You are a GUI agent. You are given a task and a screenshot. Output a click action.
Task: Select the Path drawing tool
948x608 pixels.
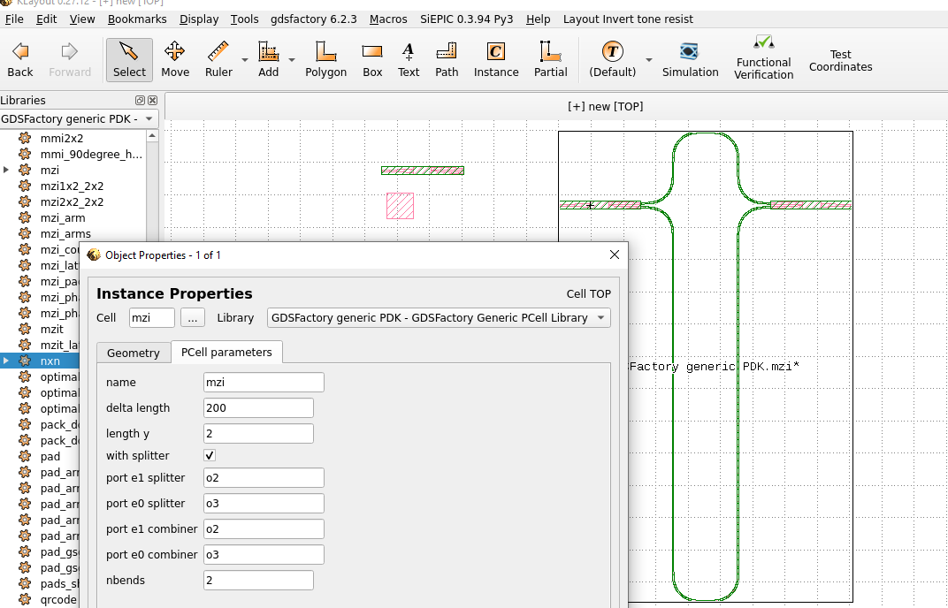[x=447, y=59]
